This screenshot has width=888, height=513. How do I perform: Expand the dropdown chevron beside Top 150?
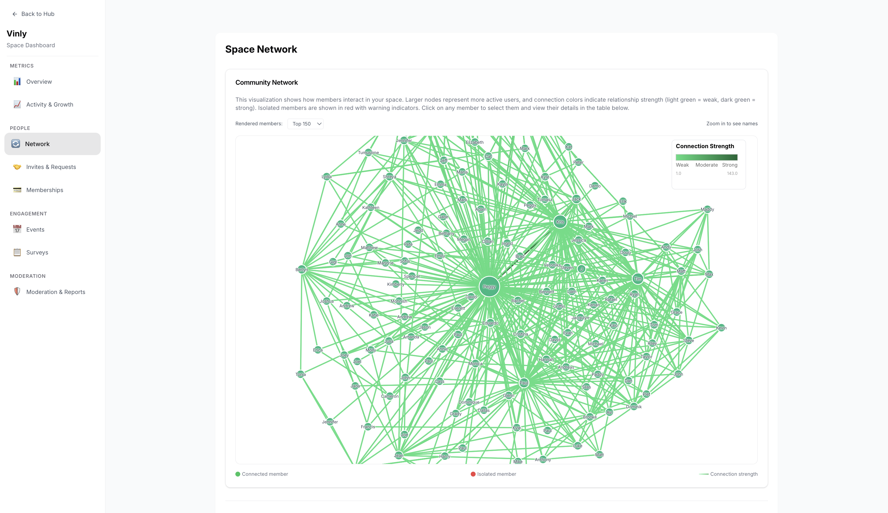coord(319,124)
